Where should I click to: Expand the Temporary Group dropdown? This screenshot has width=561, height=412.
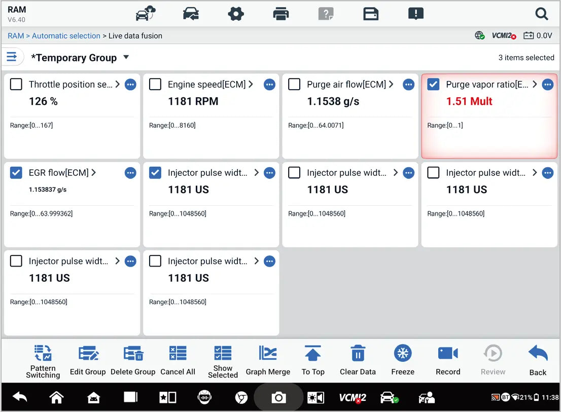[127, 57]
